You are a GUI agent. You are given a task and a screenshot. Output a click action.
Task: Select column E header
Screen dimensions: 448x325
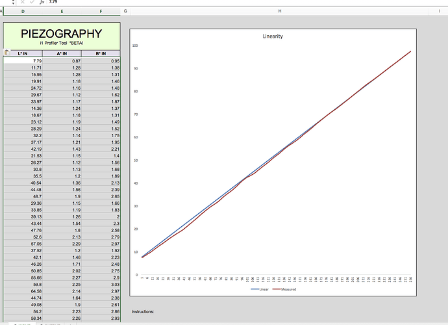(x=62, y=12)
